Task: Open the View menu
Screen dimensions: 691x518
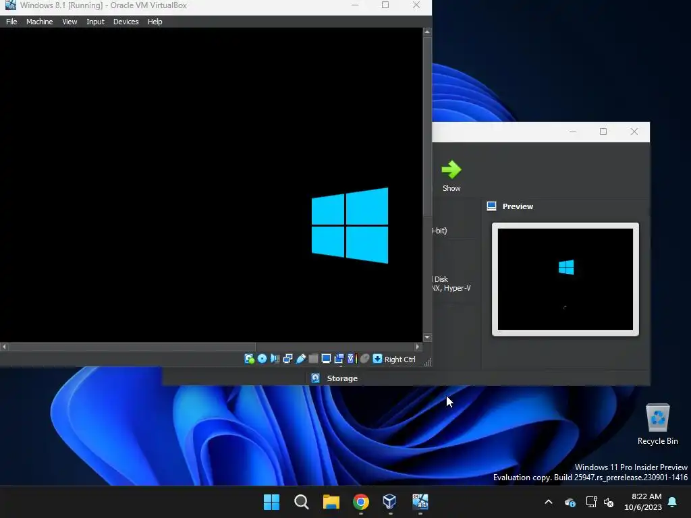Action: [70, 22]
